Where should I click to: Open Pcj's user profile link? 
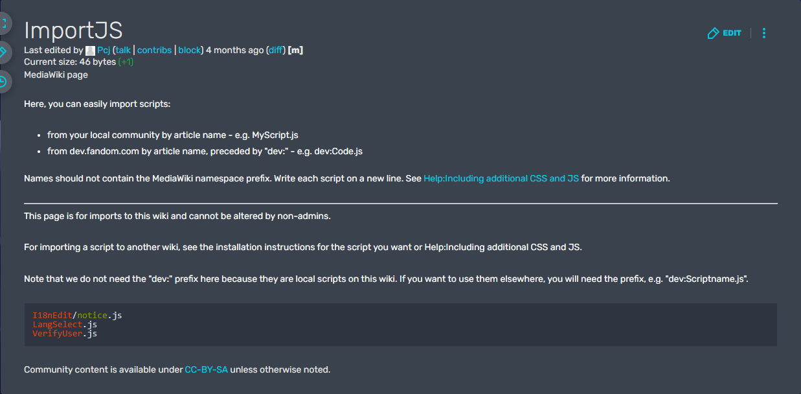point(104,50)
